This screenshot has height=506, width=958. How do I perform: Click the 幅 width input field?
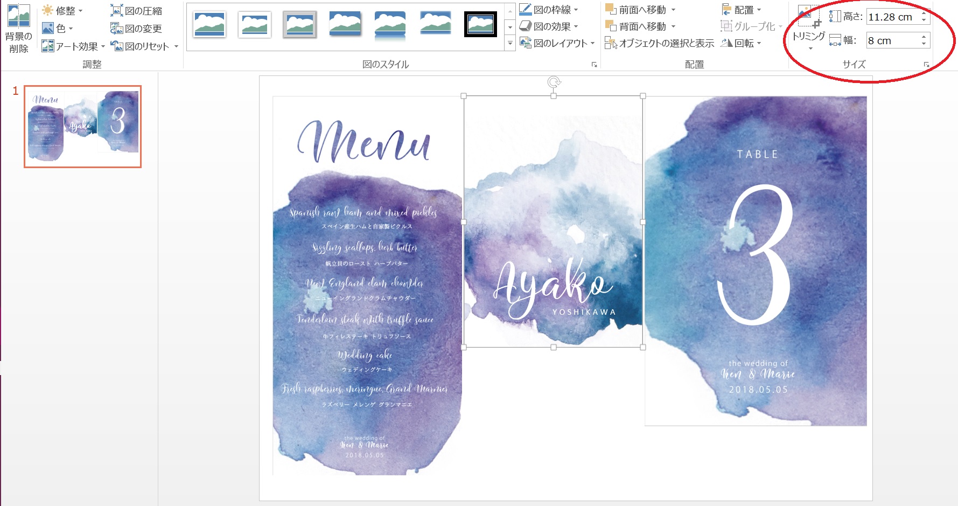tap(892, 40)
